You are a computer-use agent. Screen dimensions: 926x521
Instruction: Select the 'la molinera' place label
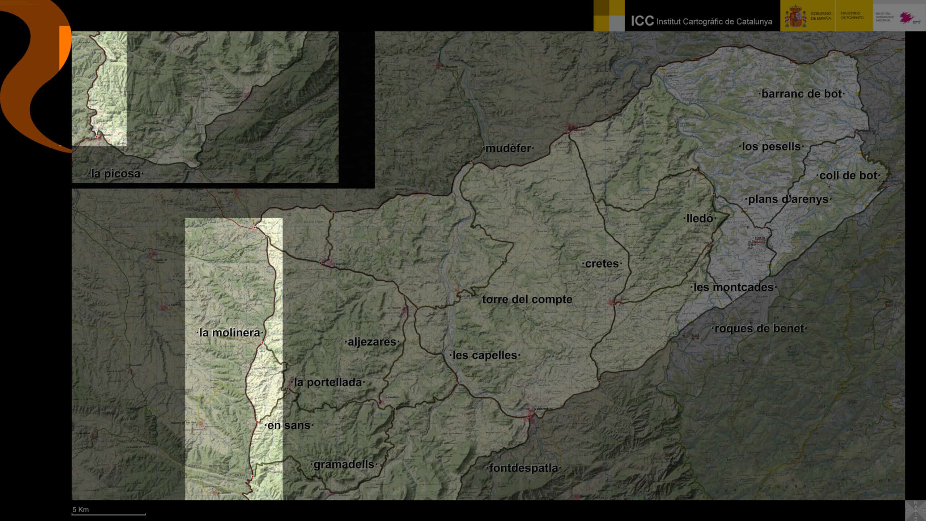pos(230,333)
